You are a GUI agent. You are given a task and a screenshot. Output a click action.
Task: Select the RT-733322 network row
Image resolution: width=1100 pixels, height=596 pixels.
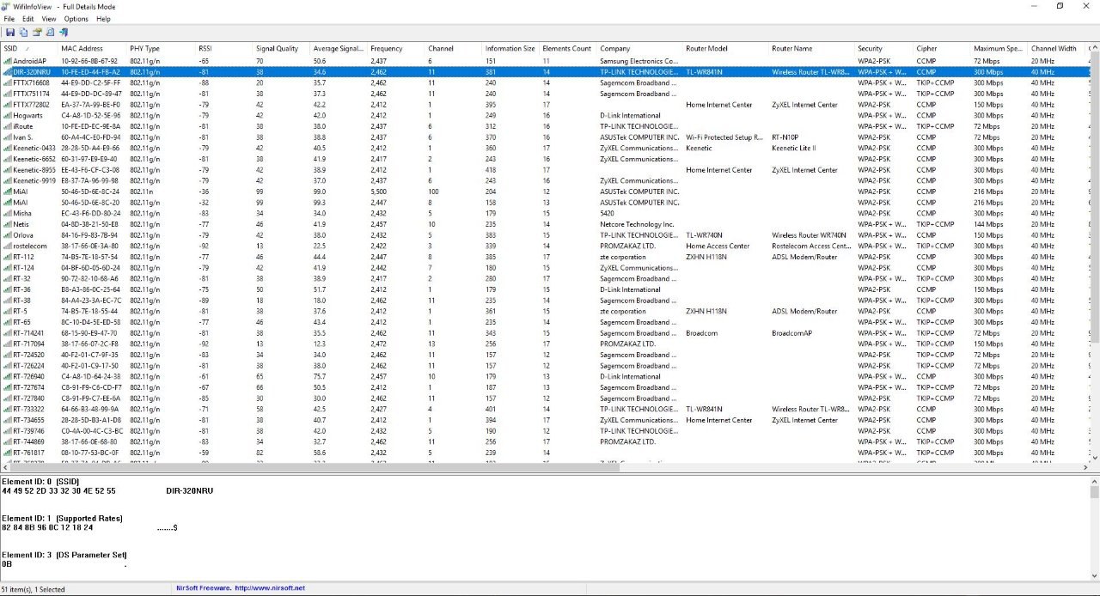pyautogui.click(x=545, y=409)
